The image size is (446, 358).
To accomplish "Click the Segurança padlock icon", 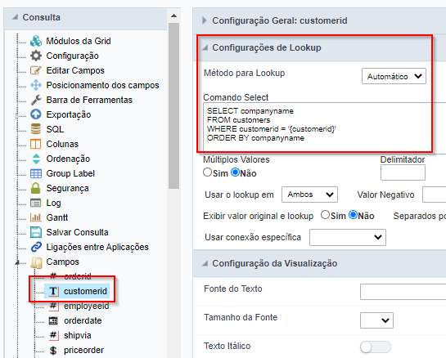I will coord(36,188).
